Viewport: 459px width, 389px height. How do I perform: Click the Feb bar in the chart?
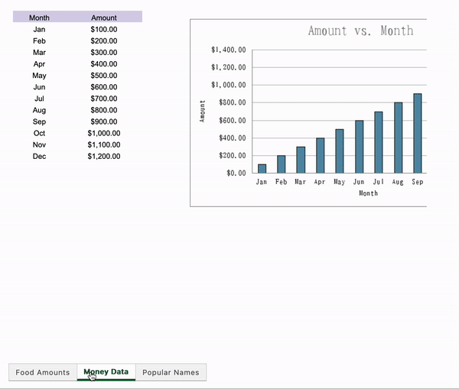point(282,164)
